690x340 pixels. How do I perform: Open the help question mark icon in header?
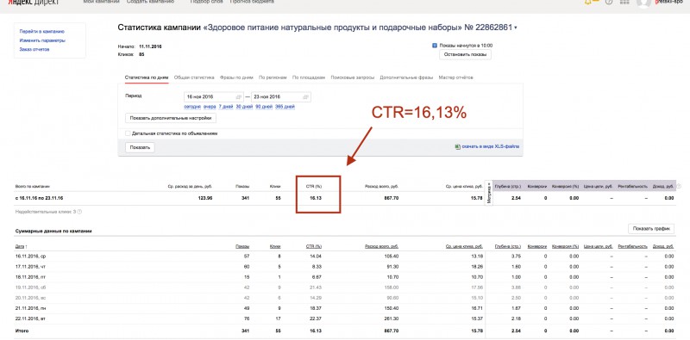[609, 2]
